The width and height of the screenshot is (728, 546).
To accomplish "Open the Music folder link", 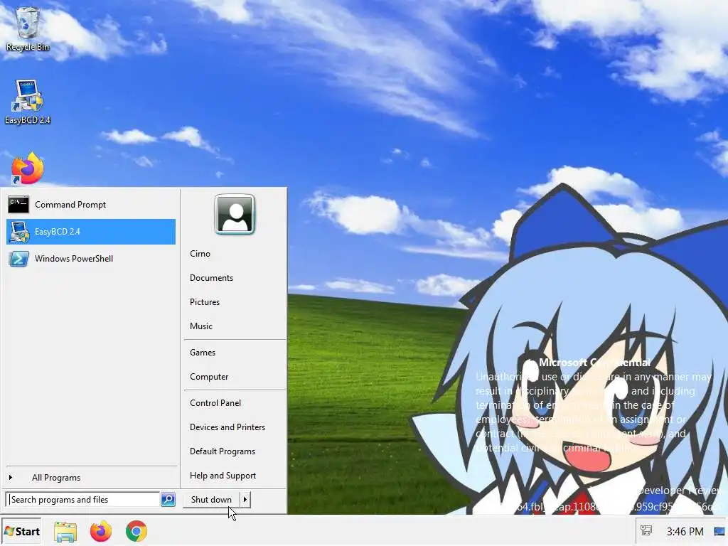I will pos(201,326).
